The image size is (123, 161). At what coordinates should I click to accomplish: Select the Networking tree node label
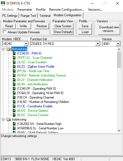[19, 49]
